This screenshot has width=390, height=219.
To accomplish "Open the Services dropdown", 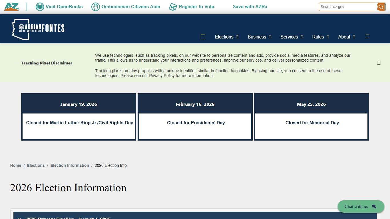I will pos(289,37).
